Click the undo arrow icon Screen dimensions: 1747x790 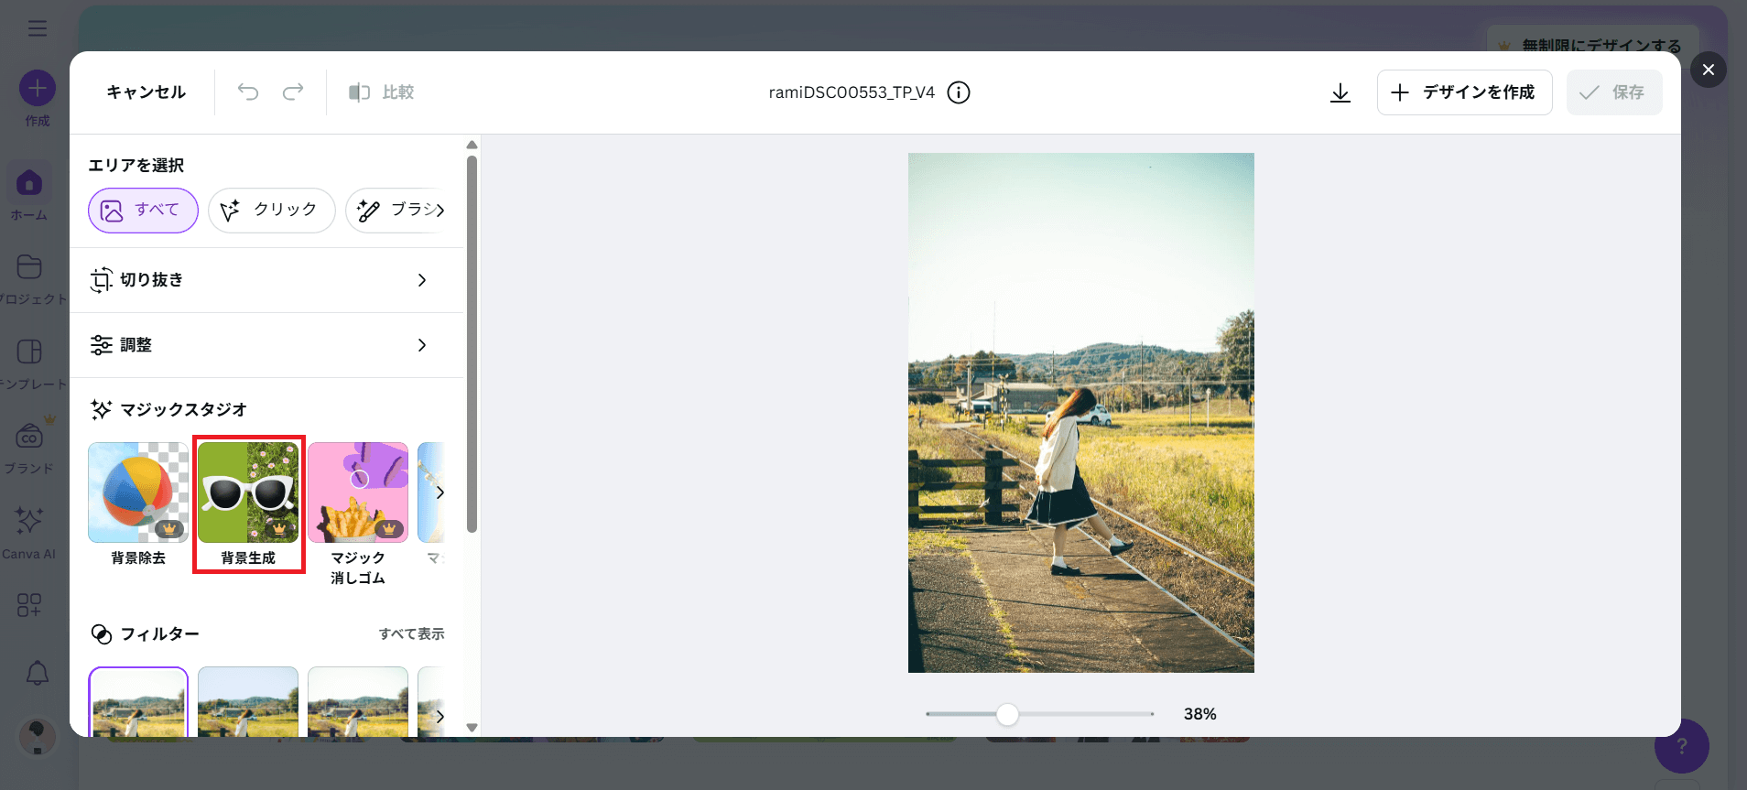point(248,92)
